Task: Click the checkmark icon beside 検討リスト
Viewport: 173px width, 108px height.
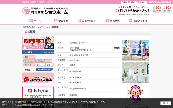Action: (x=137, y=2)
